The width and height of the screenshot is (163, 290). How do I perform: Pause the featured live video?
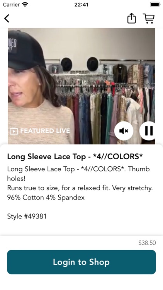coord(148,131)
